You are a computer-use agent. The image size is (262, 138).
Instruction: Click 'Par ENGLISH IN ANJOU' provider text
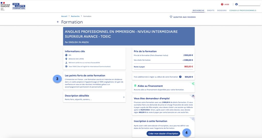(77, 42)
